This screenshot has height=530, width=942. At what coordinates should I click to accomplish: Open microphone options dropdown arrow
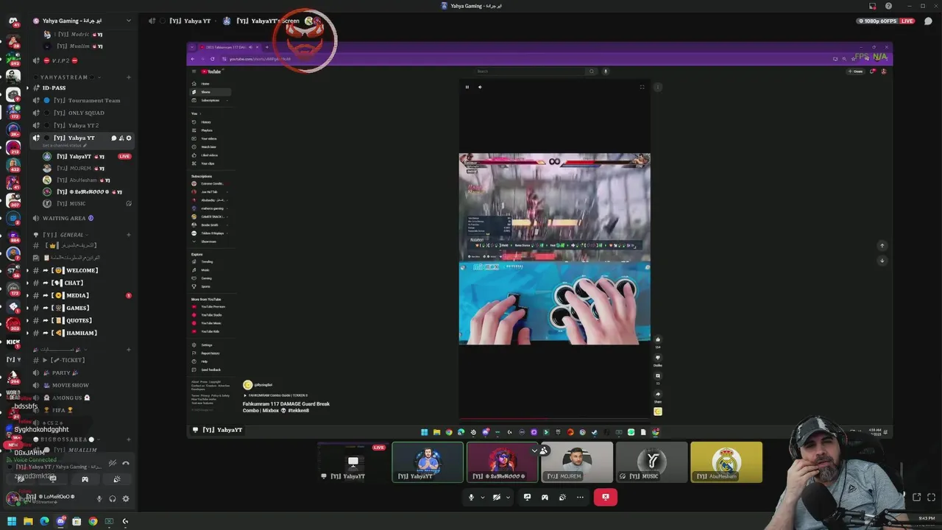[483, 497]
